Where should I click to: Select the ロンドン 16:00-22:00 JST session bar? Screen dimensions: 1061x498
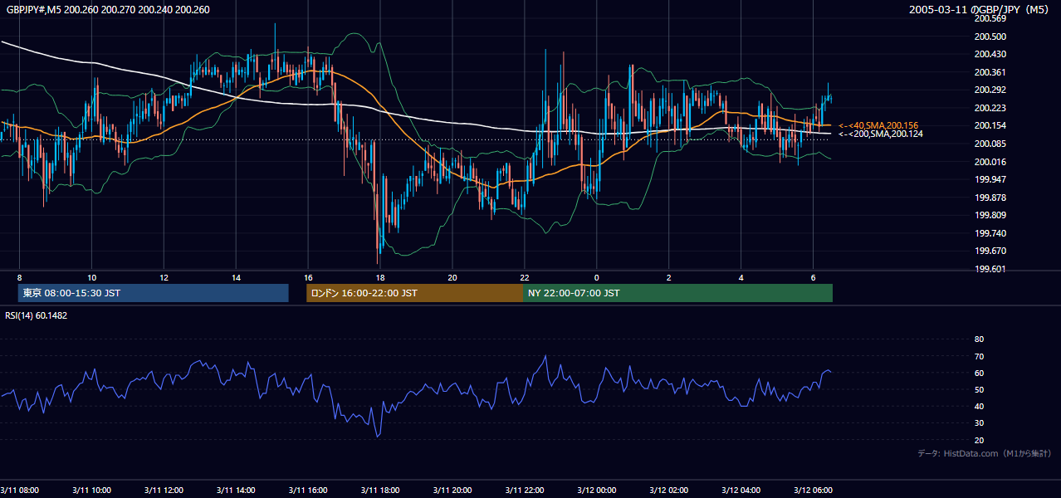(414, 293)
